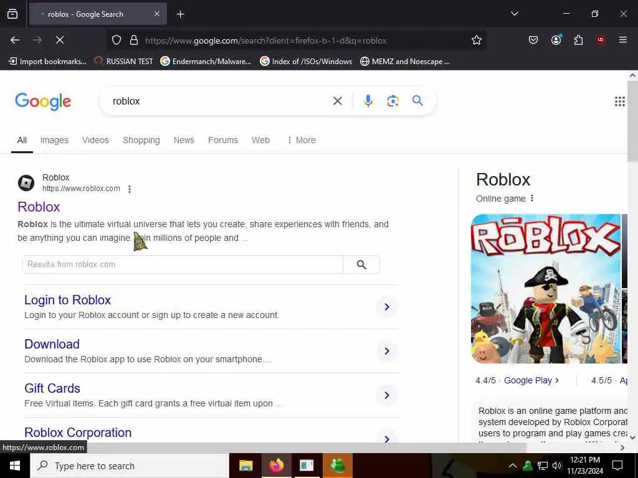The width and height of the screenshot is (638, 478).
Task: Open the RUSSIAN TEST bookmark
Action: 123,62
